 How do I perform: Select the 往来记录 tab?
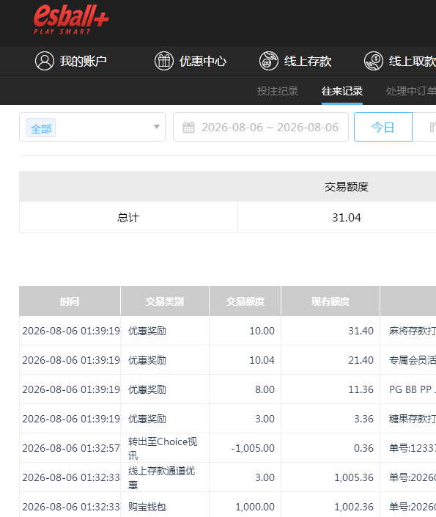(342, 91)
